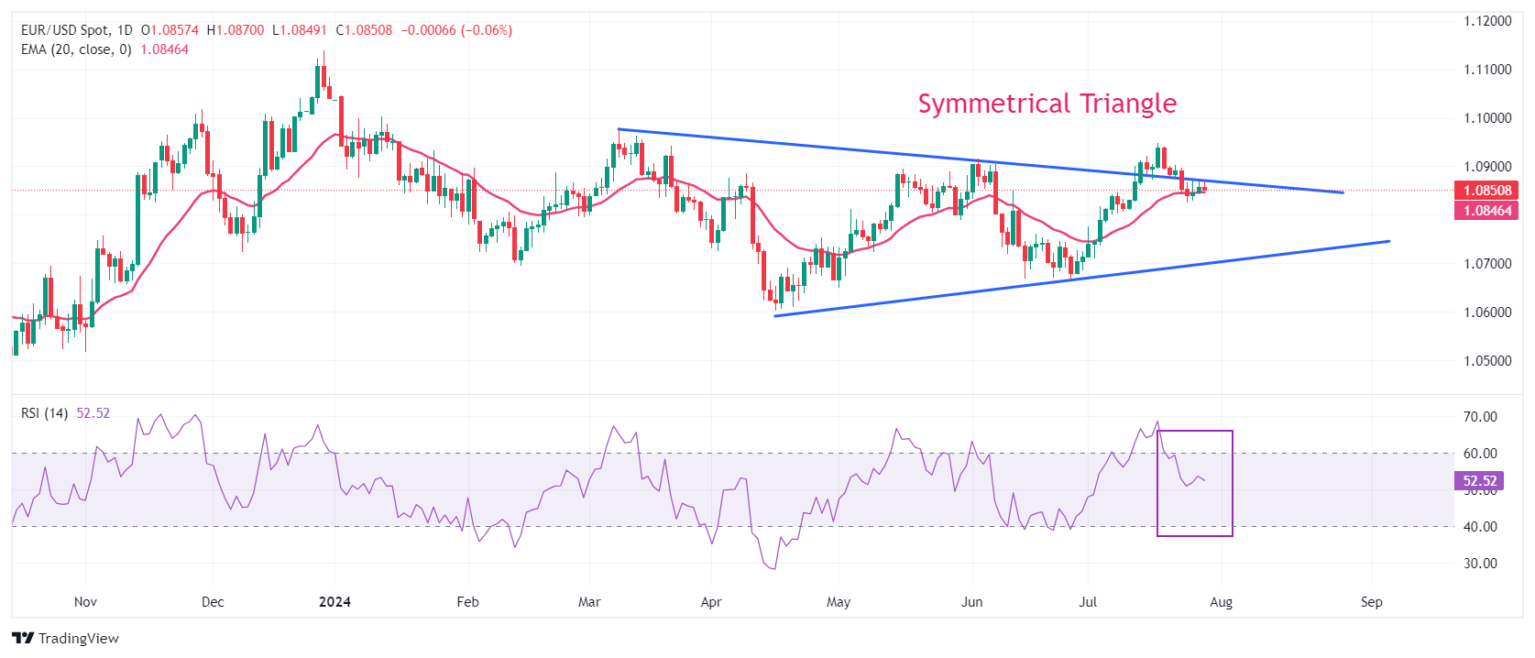
Task: Click the 70.00 RSI axis level
Action: click(1480, 416)
